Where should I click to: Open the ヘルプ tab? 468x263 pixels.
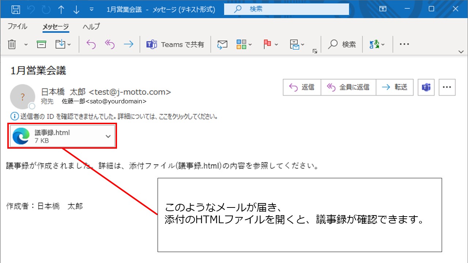91,26
